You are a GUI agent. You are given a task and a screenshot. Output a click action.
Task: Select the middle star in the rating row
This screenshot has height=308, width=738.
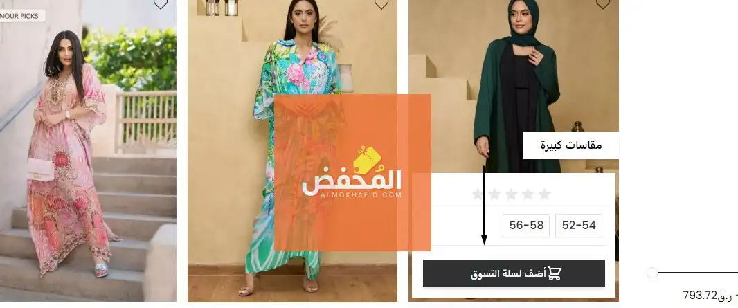[x=511, y=194]
